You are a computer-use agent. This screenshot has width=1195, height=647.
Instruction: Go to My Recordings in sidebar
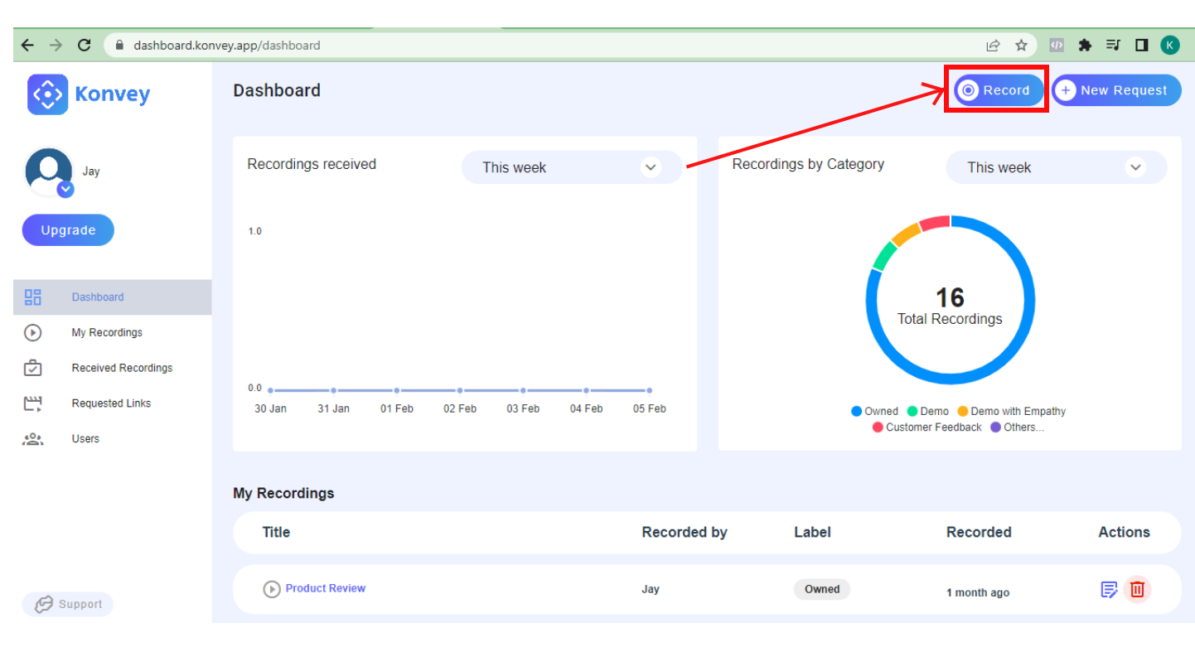pos(107,332)
